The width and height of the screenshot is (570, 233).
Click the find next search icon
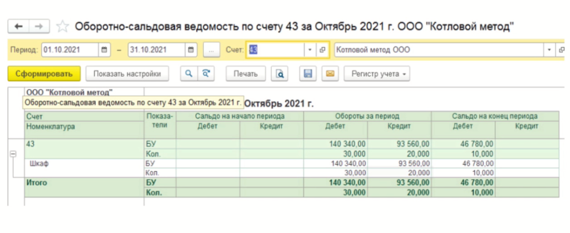[x=207, y=73]
